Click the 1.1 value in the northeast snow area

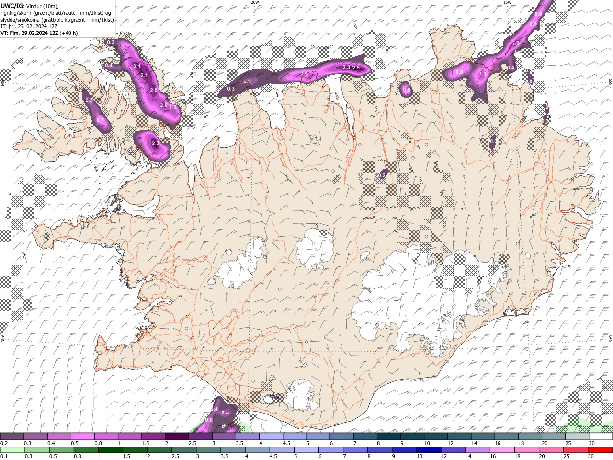[483, 74]
